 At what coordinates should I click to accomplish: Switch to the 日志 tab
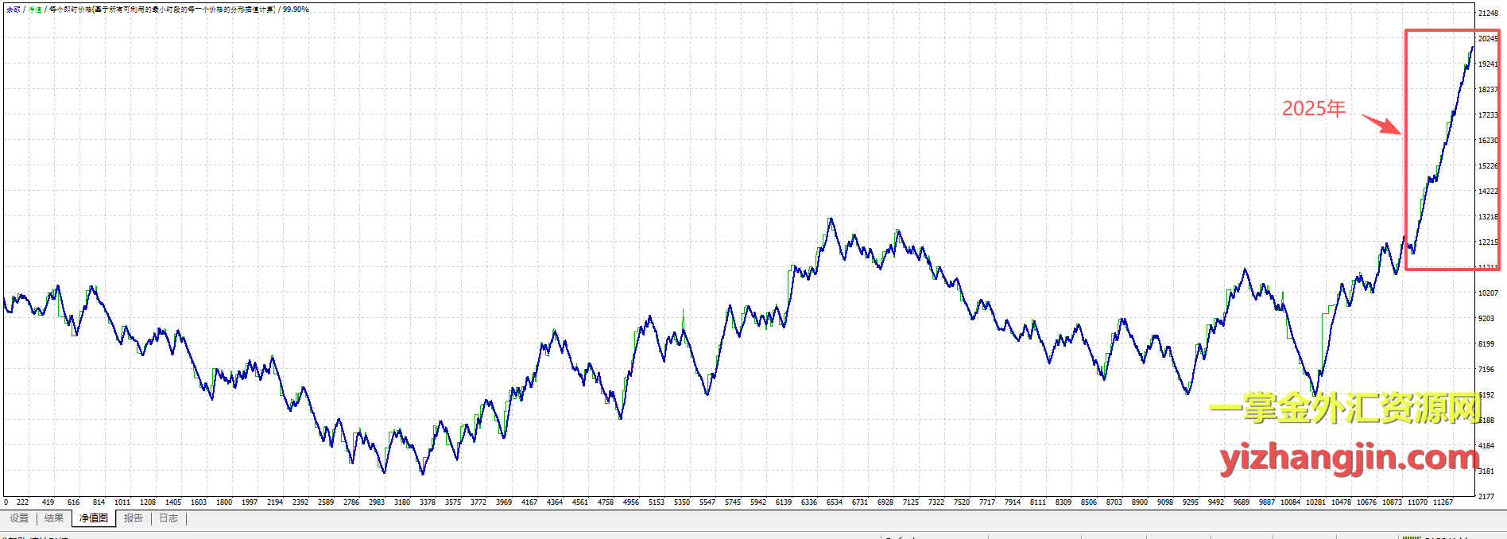click(x=169, y=518)
